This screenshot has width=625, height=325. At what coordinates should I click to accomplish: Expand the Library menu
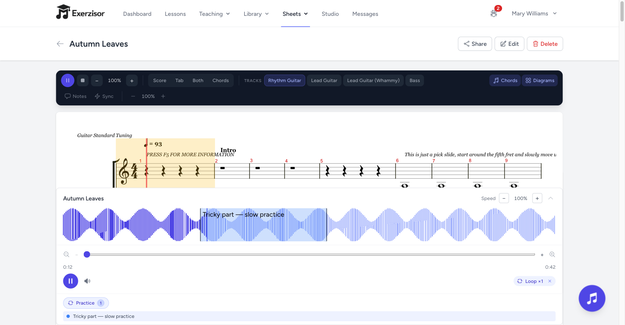256,14
